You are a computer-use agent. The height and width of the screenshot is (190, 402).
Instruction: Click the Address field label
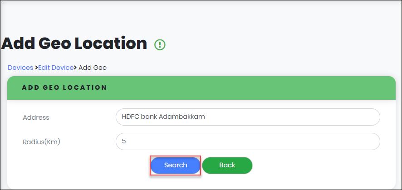coord(36,117)
